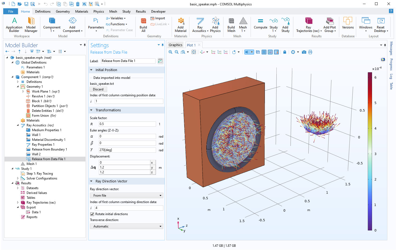This screenshot has height=250, width=397.
Task: Click Zoom Extents in the Graphics toolbar
Action: pyautogui.click(x=194, y=52)
